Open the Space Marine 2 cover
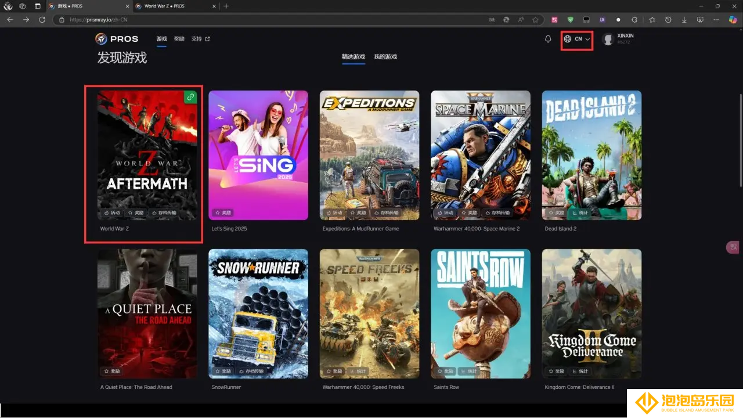This screenshot has height=418, width=743. [x=481, y=155]
